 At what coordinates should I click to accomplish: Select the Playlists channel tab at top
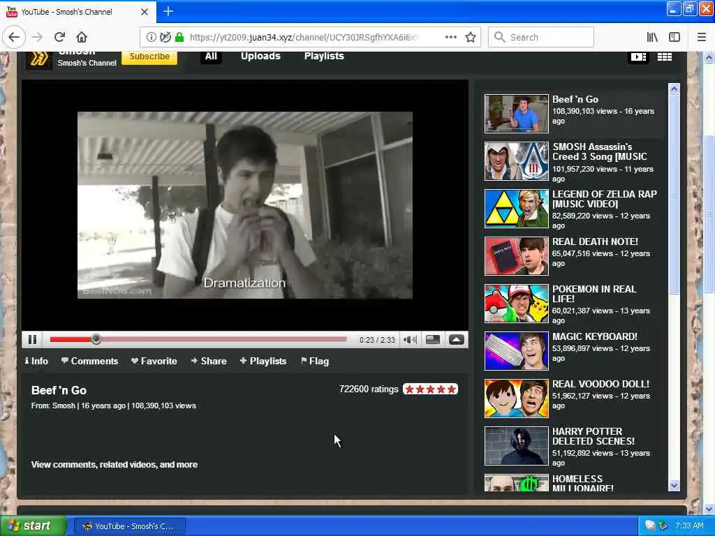coord(324,56)
